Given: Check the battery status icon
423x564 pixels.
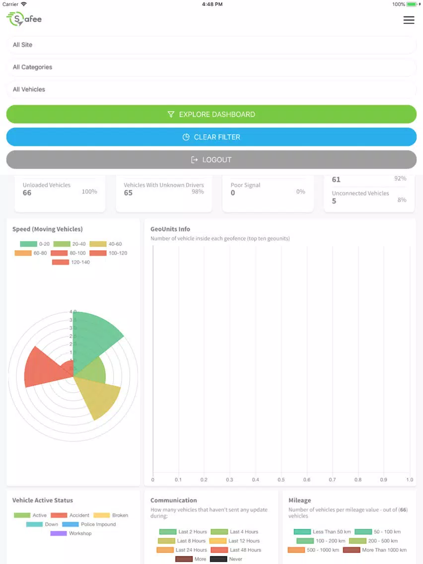Looking at the screenshot, I should coord(412,4).
